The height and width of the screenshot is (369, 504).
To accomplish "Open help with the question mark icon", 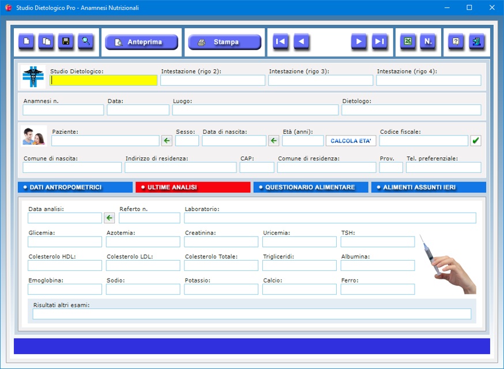I will coord(456,42).
